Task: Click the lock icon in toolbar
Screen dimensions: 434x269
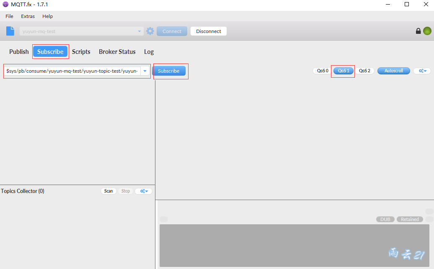Action: [418, 31]
